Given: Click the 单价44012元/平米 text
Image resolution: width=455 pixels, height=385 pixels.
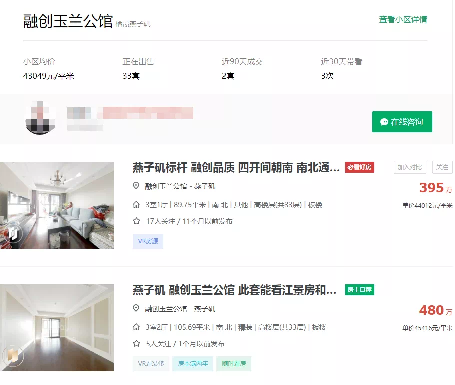Looking at the screenshot, I should tap(427, 205).
